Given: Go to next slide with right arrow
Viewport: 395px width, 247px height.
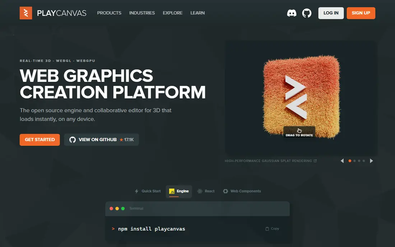Looking at the screenshot, I should [x=371, y=160].
